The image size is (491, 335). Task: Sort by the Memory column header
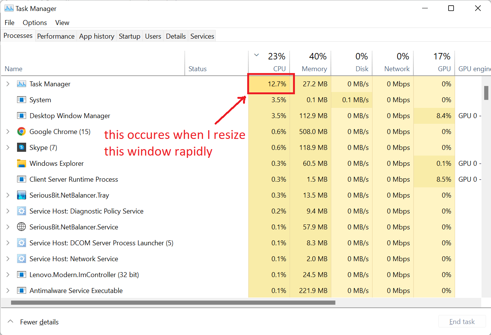[310, 63]
